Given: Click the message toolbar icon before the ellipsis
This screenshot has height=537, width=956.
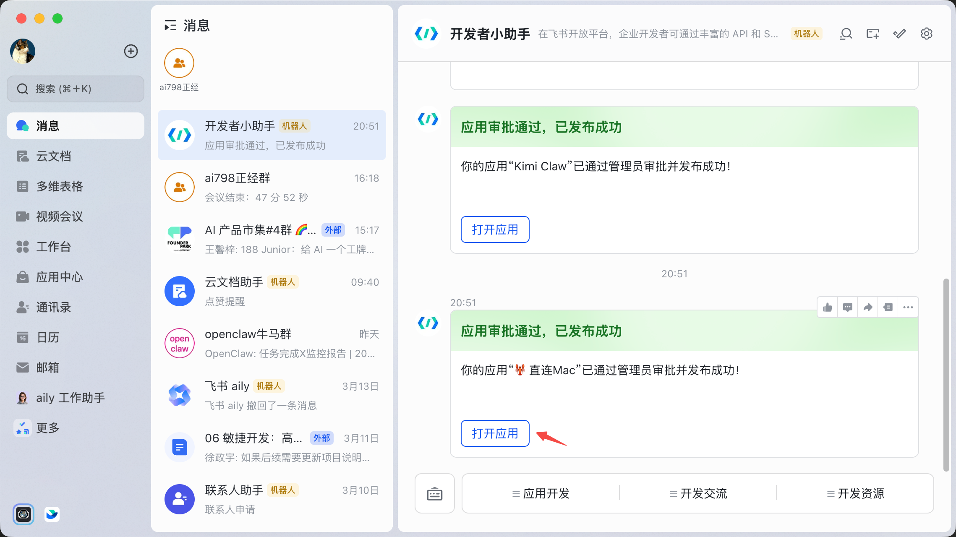Looking at the screenshot, I should click(x=888, y=308).
